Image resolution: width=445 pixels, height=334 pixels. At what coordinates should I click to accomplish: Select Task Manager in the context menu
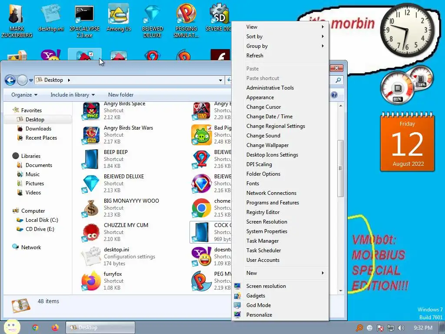click(280, 241)
